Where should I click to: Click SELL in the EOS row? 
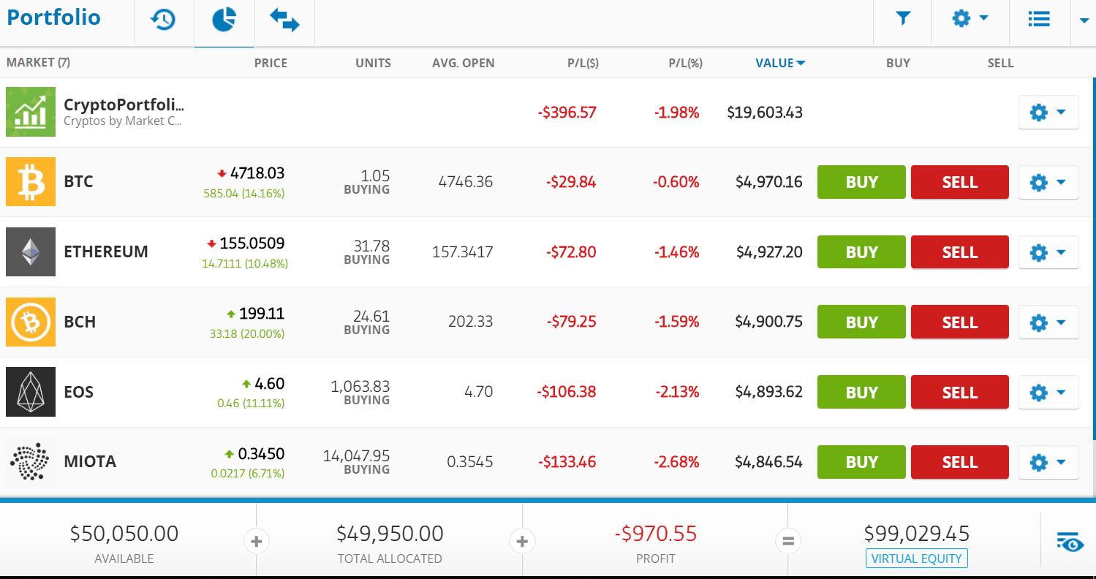point(960,393)
